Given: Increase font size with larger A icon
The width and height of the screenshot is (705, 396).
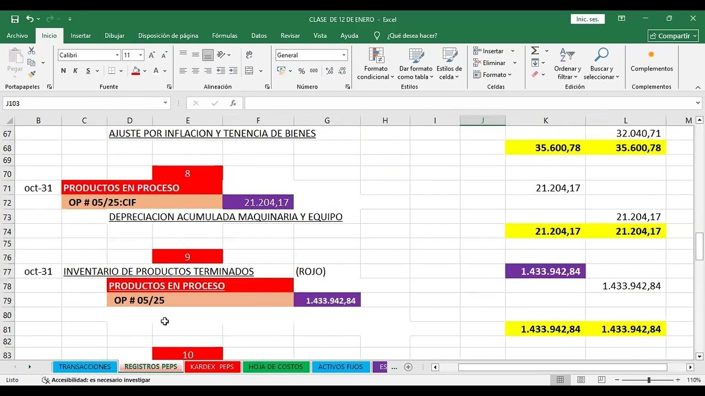Looking at the screenshot, I should pos(153,55).
